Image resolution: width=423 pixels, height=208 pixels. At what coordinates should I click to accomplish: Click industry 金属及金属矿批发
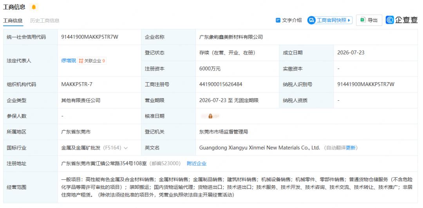point(81,148)
